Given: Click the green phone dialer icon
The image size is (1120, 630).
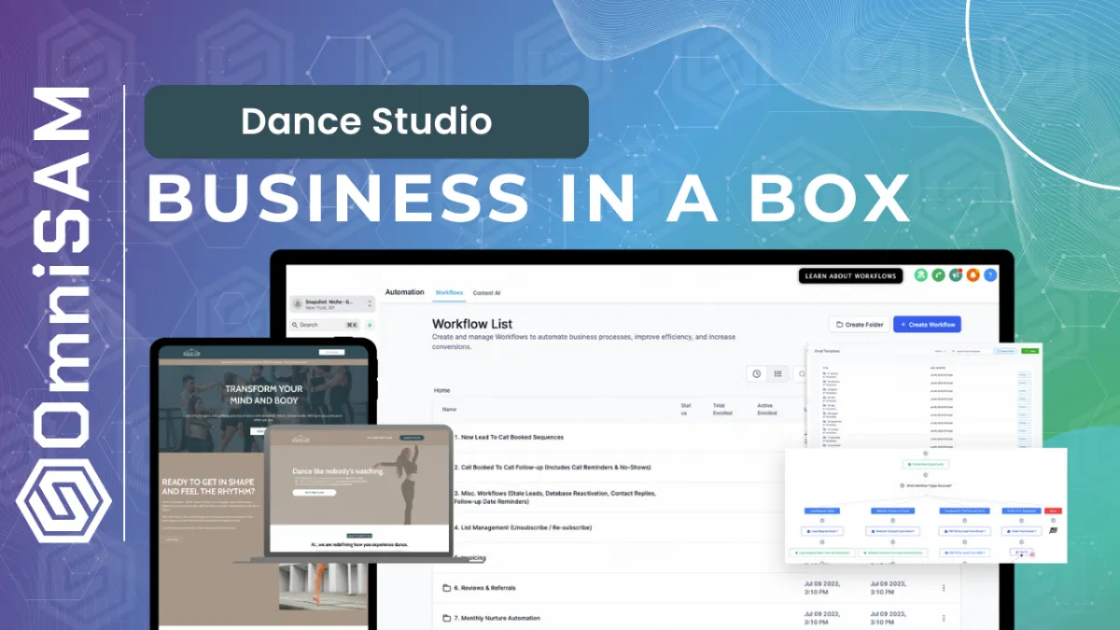Looking at the screenshot, I should (x=939, y=275).
